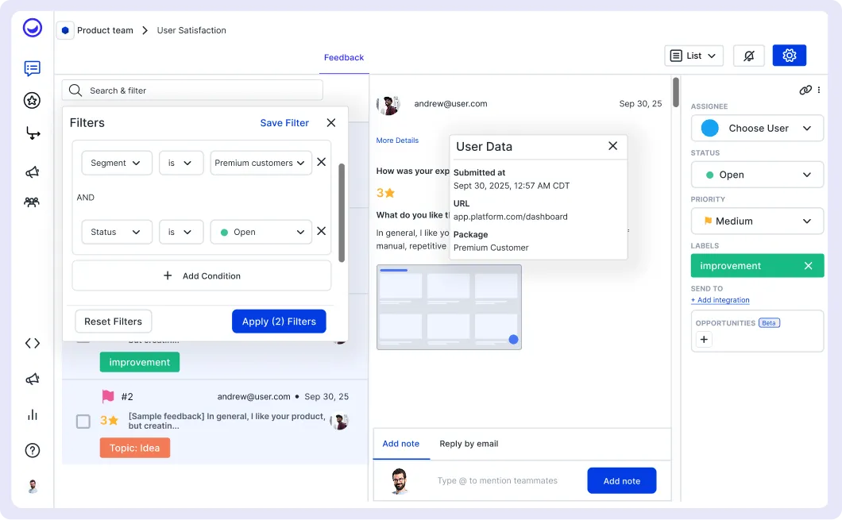Select the Add note tab
The image size is (842, 520).
coord(400,444)
